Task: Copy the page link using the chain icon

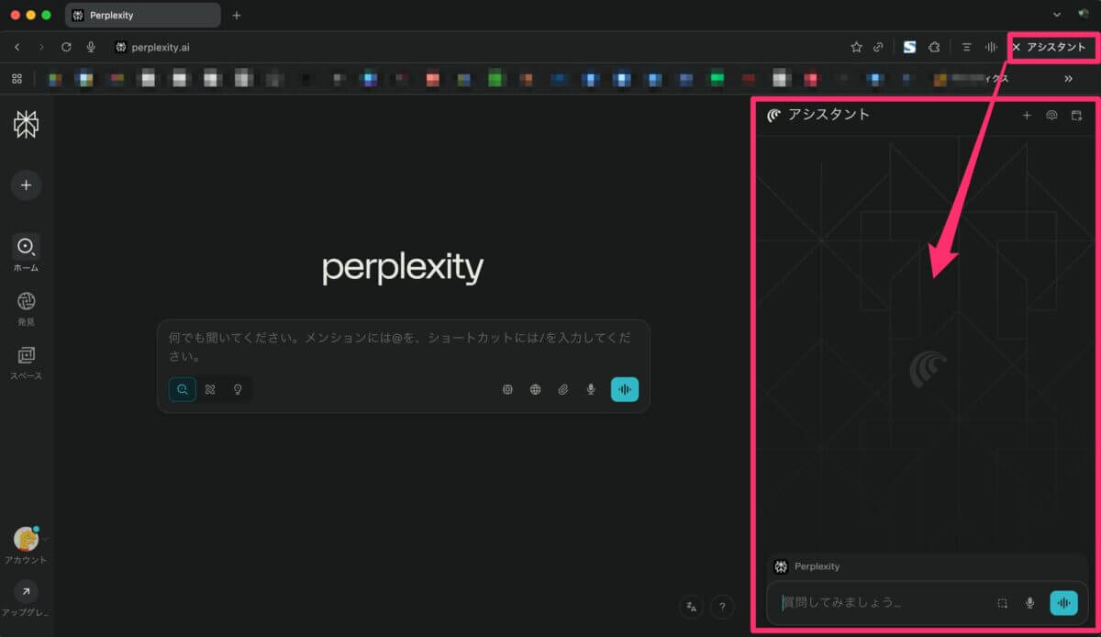Action: [878, 47]
